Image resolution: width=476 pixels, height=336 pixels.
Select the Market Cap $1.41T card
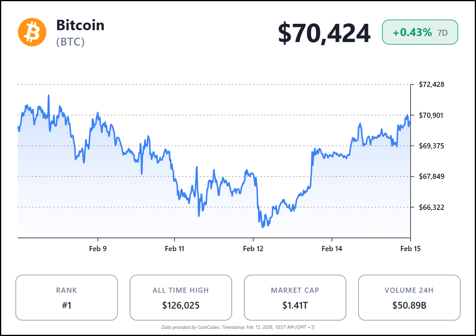point(295,298)
